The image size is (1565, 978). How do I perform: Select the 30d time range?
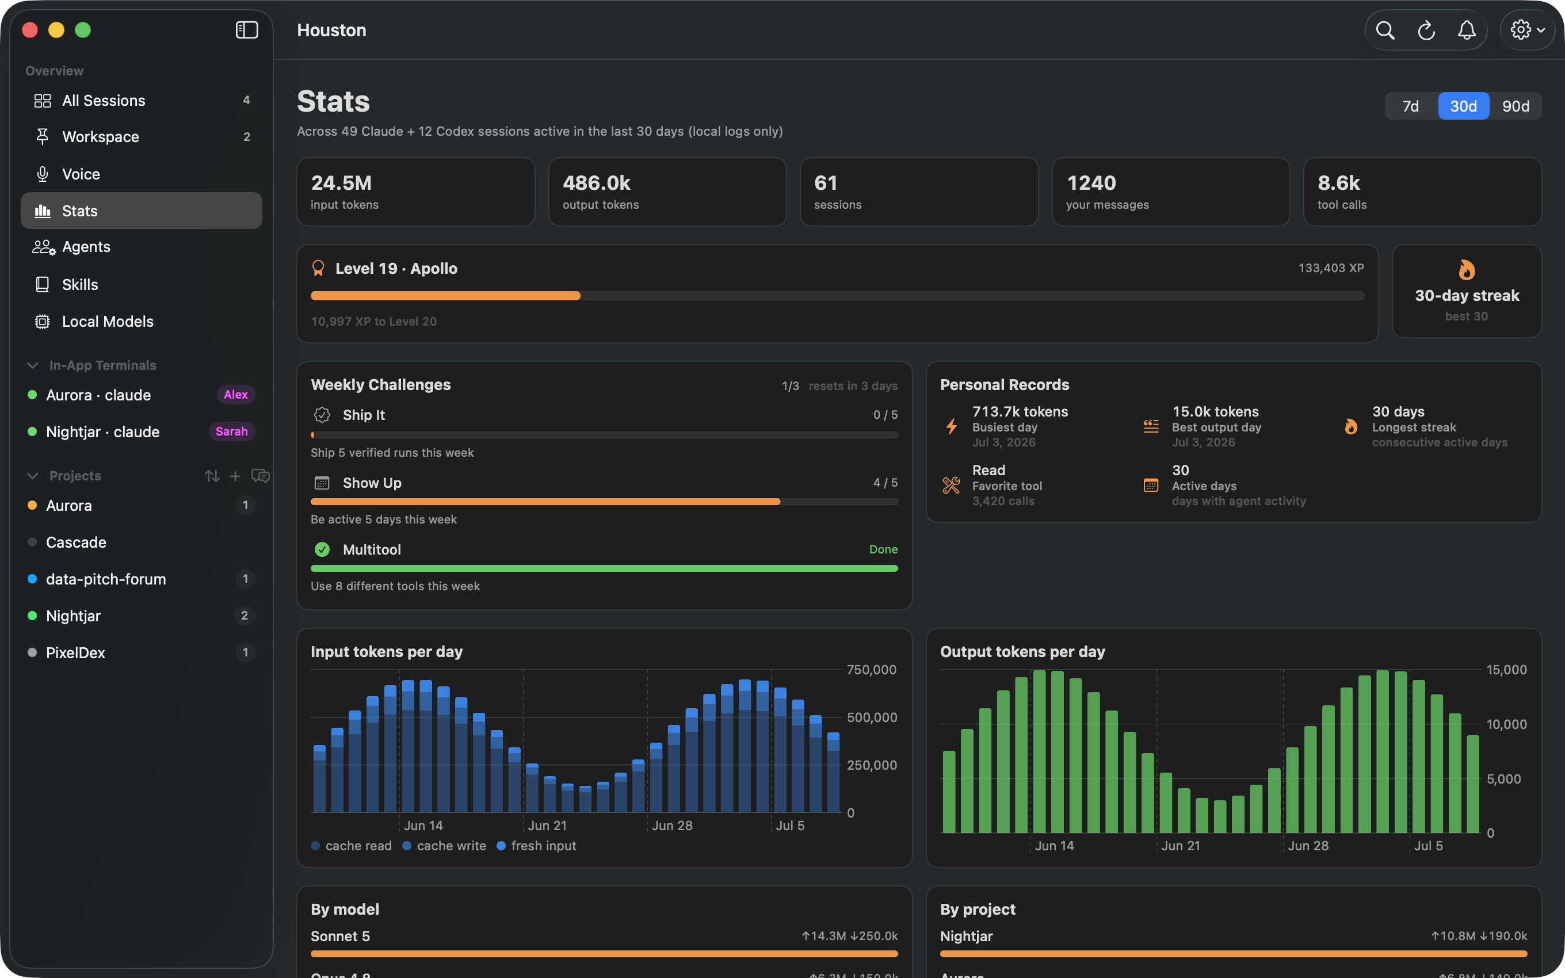(x=1464, y=106)
